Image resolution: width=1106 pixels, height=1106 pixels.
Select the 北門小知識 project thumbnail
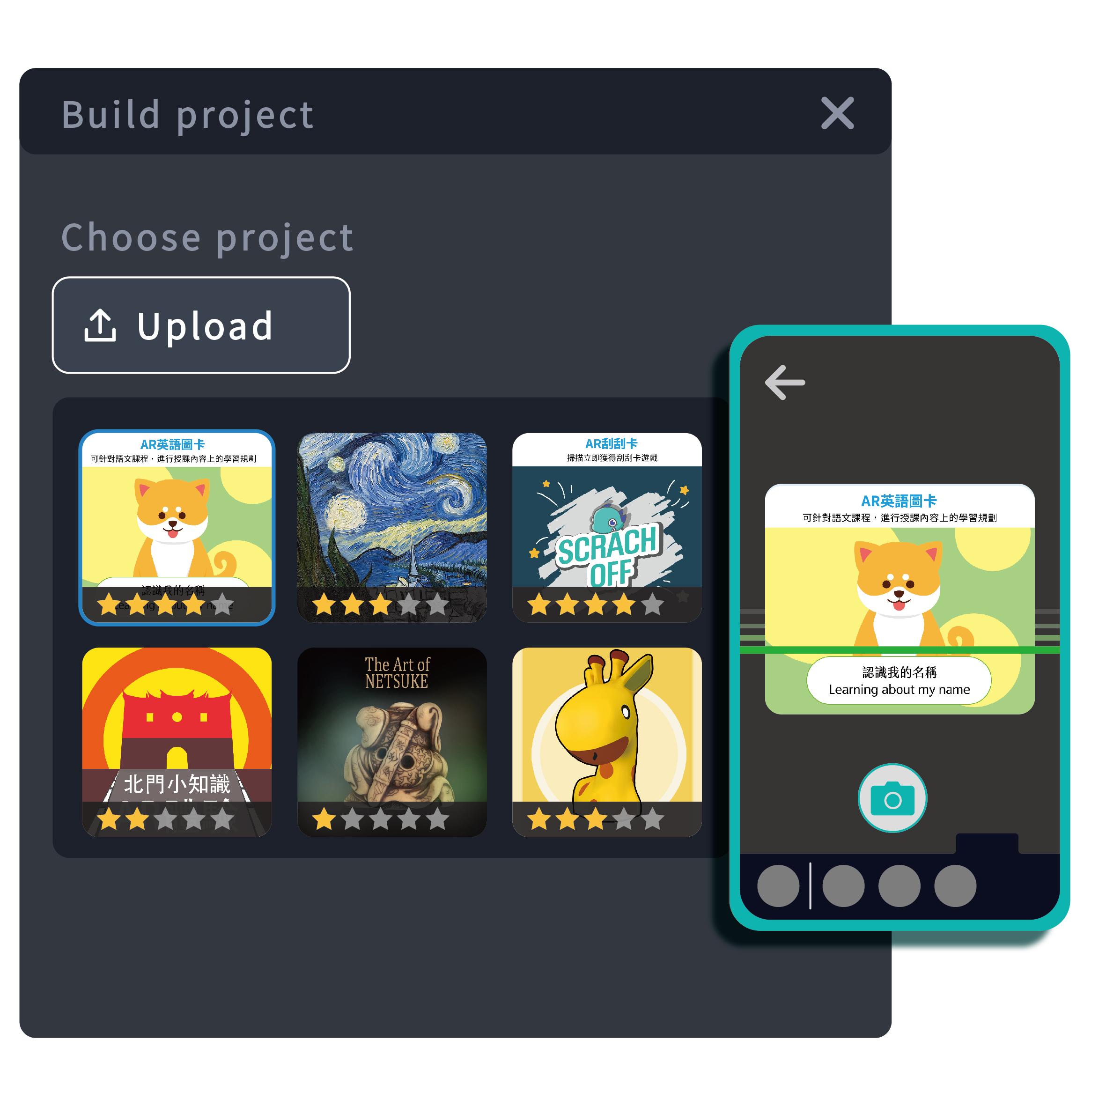click(177, 742)
